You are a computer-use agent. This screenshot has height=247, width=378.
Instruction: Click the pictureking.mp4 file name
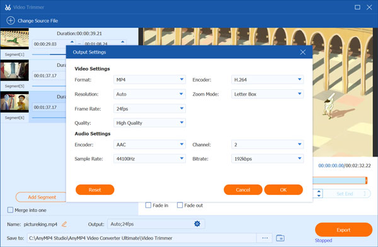click(x=40, y=224)
